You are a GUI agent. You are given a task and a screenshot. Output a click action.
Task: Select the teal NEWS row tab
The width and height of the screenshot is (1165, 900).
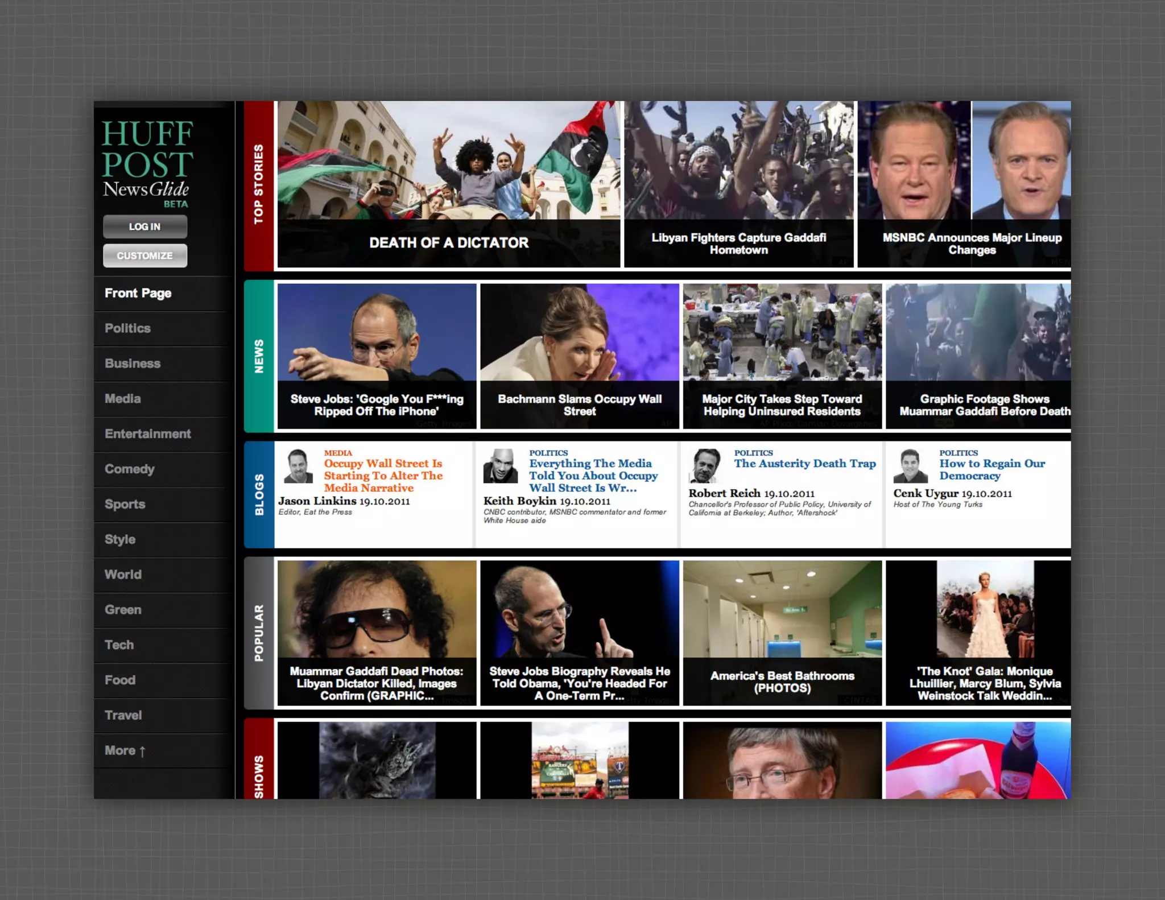[259, 356]
